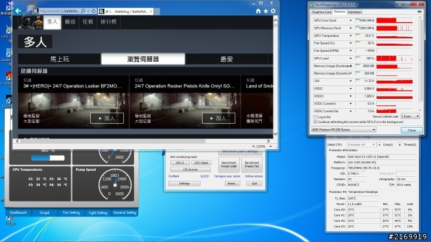
Task: Open Light Setting tab
Action: 98,212
